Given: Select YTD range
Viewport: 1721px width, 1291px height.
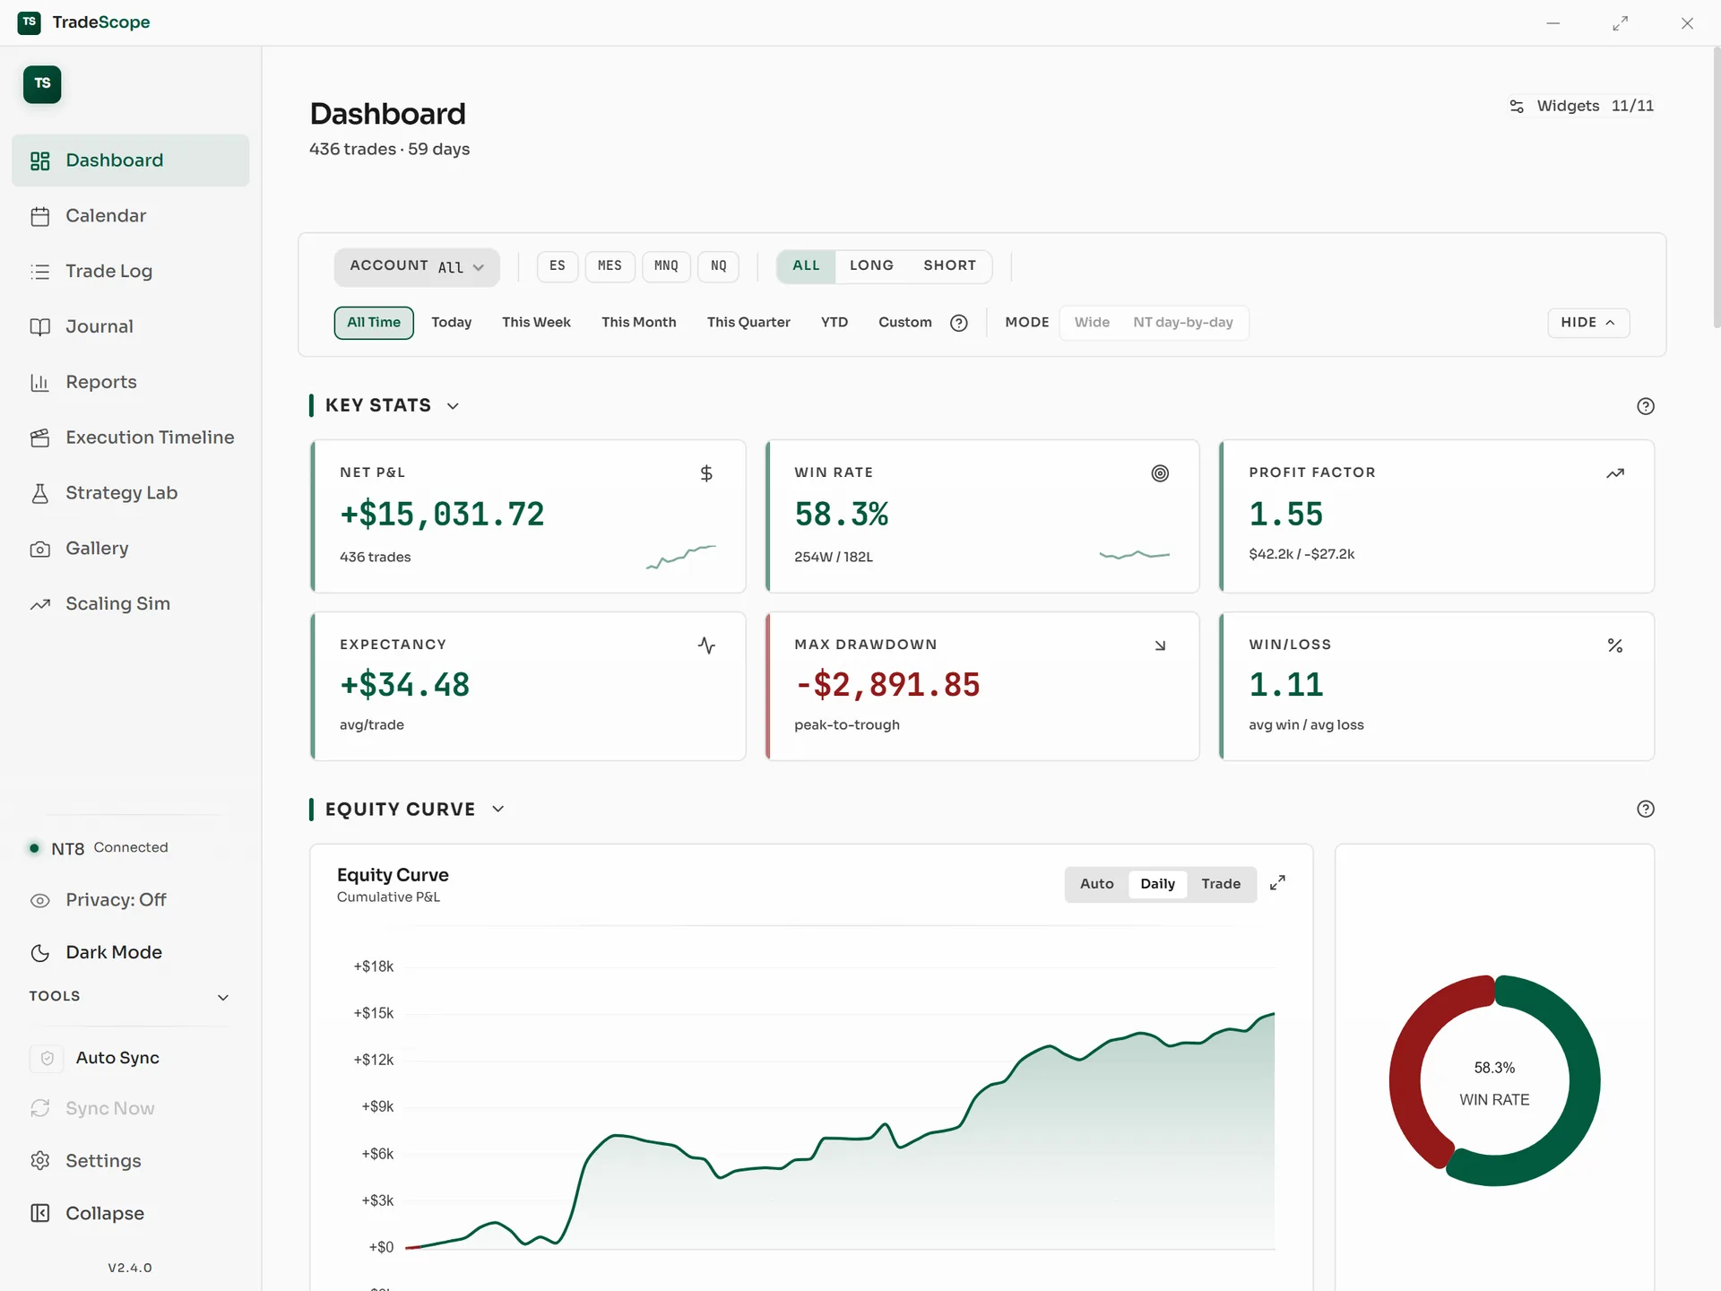Looking at the screenshot, I should pyautogui.click(x=835, y=323).
